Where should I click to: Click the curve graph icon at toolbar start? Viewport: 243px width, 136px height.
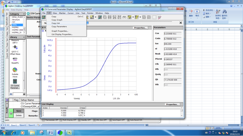[x=44, y=17]
